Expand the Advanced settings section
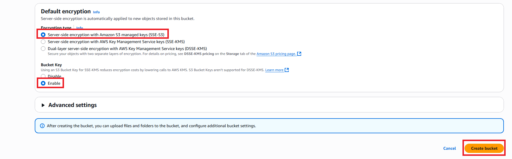This screenshot has height=159, width=512. point(269,105)
